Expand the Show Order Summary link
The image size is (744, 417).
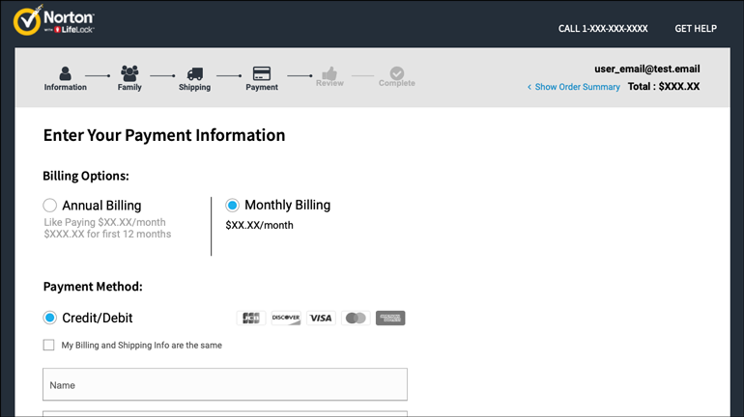coord(573,87)
